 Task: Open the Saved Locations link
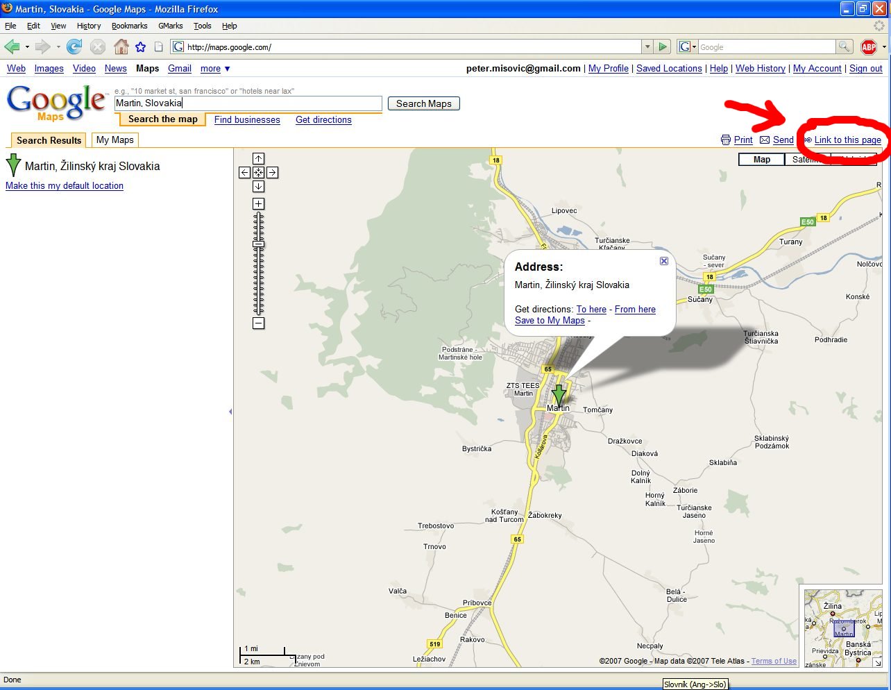[669, 68]
